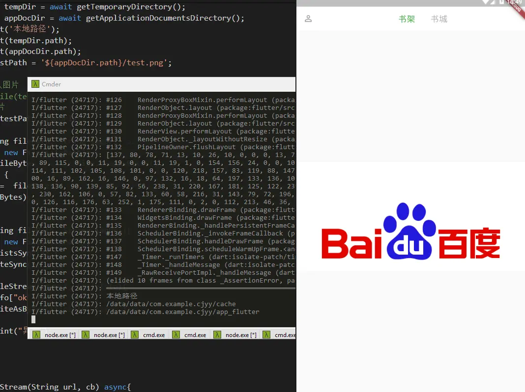Viewport: 525px width, 392px height.
Task: Click the Stream(String url, cb) async line
Action: [x=65, y=387]
